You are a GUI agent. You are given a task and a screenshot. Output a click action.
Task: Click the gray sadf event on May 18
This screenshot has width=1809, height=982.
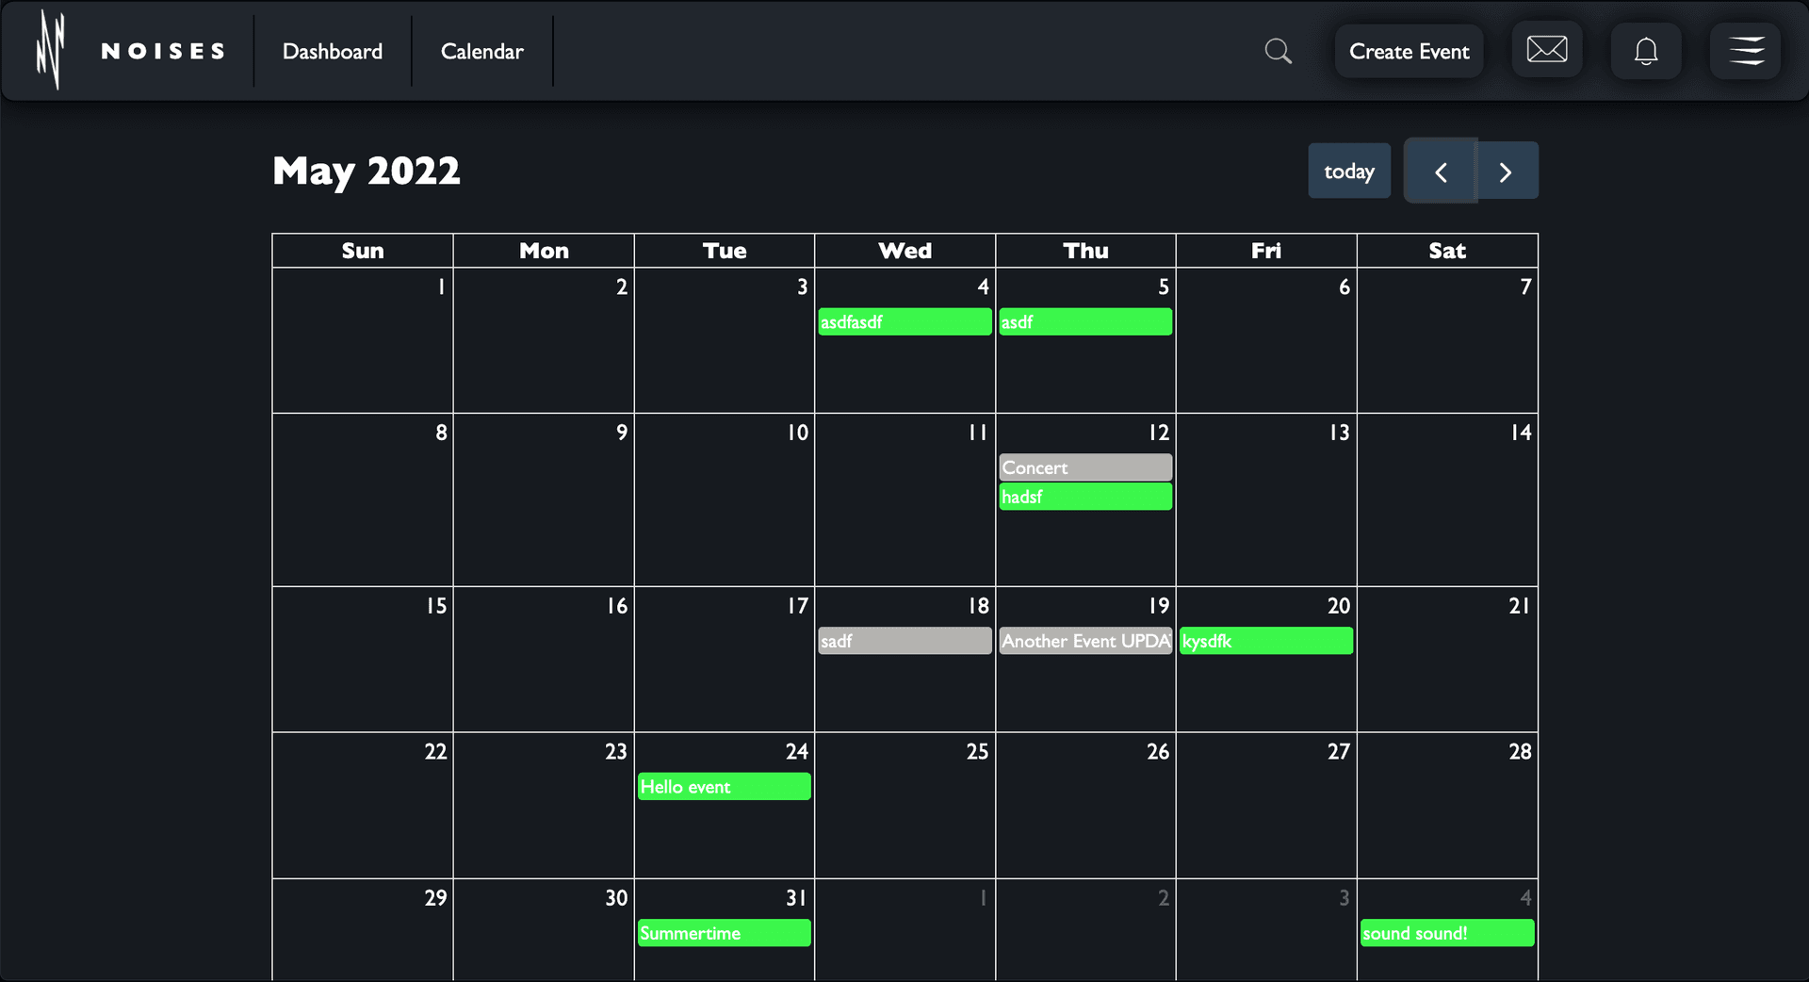point(904,641)
